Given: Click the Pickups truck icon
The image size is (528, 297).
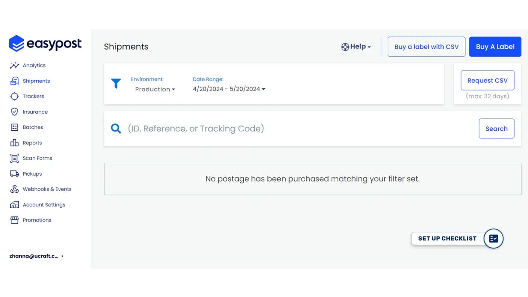Looking at the screenshot, I should coord(14,174).
